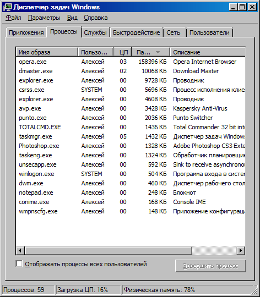260x297 pixels.
Task: Select the taskeng.exe process
Action: (131, 155)
